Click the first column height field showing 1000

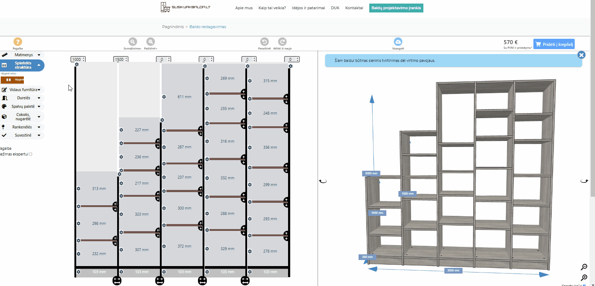(x=77, y=59)
